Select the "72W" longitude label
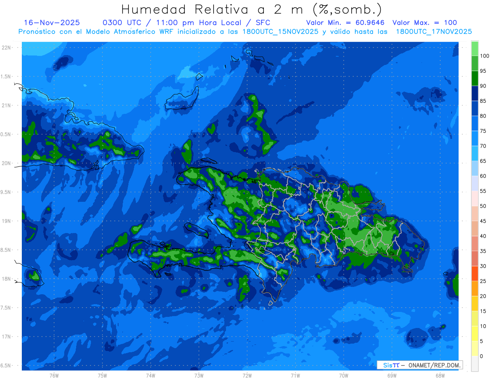Image resolution: width=494 pixels, height=381 pixels. 247,376
